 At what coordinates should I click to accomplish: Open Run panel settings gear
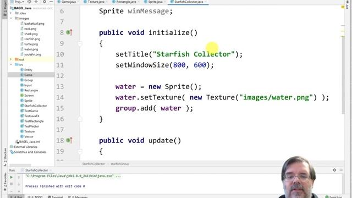[x=334, y=170]
